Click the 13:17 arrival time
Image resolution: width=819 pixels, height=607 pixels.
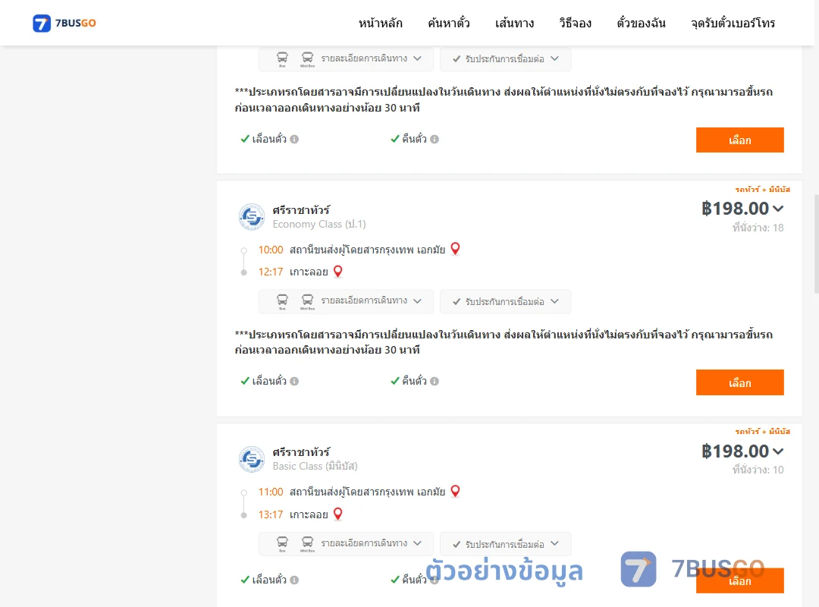pos(271,514)
